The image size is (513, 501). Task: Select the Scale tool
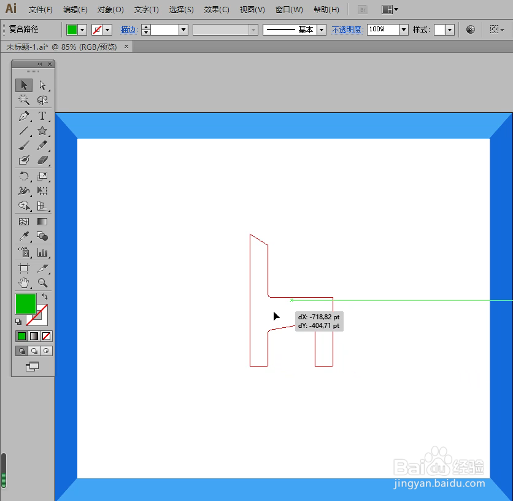pos(42,176)
